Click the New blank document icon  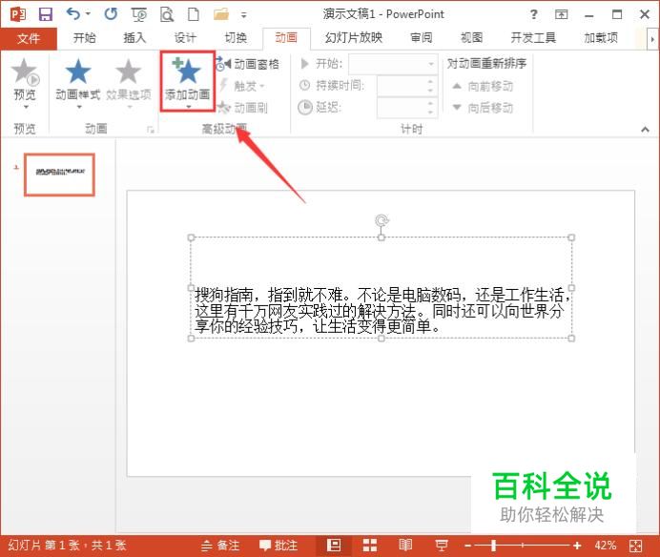pos(194,14)
